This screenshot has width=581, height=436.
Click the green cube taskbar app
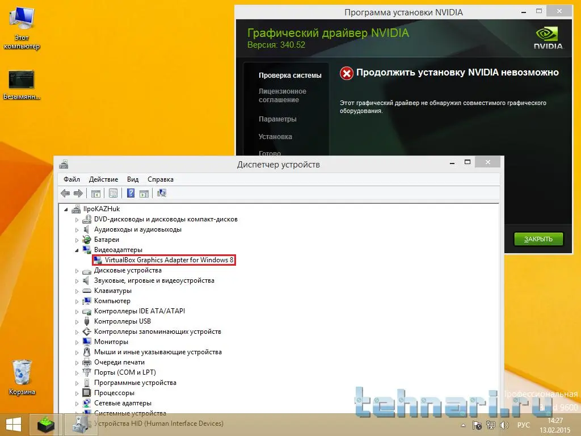pyautogui.click(x=46, y=425)
